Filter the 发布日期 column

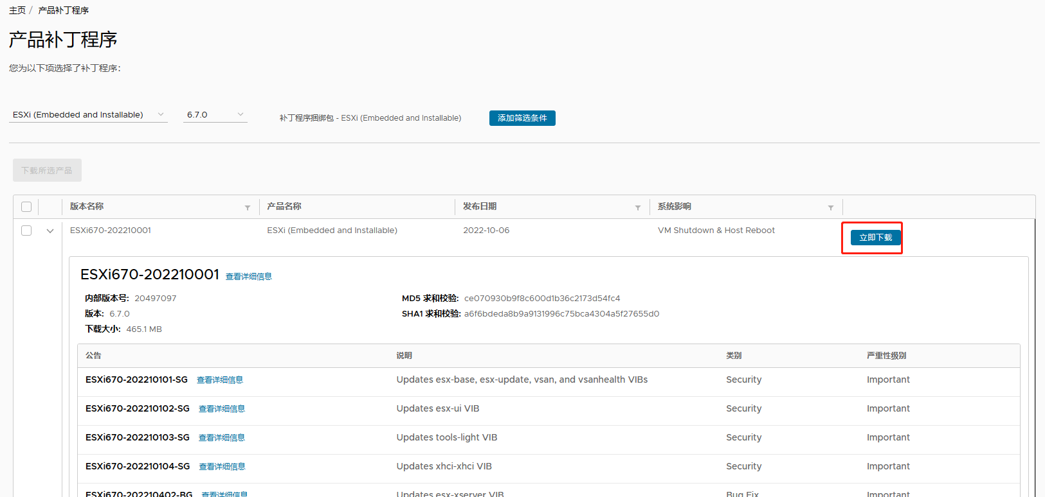638,207
